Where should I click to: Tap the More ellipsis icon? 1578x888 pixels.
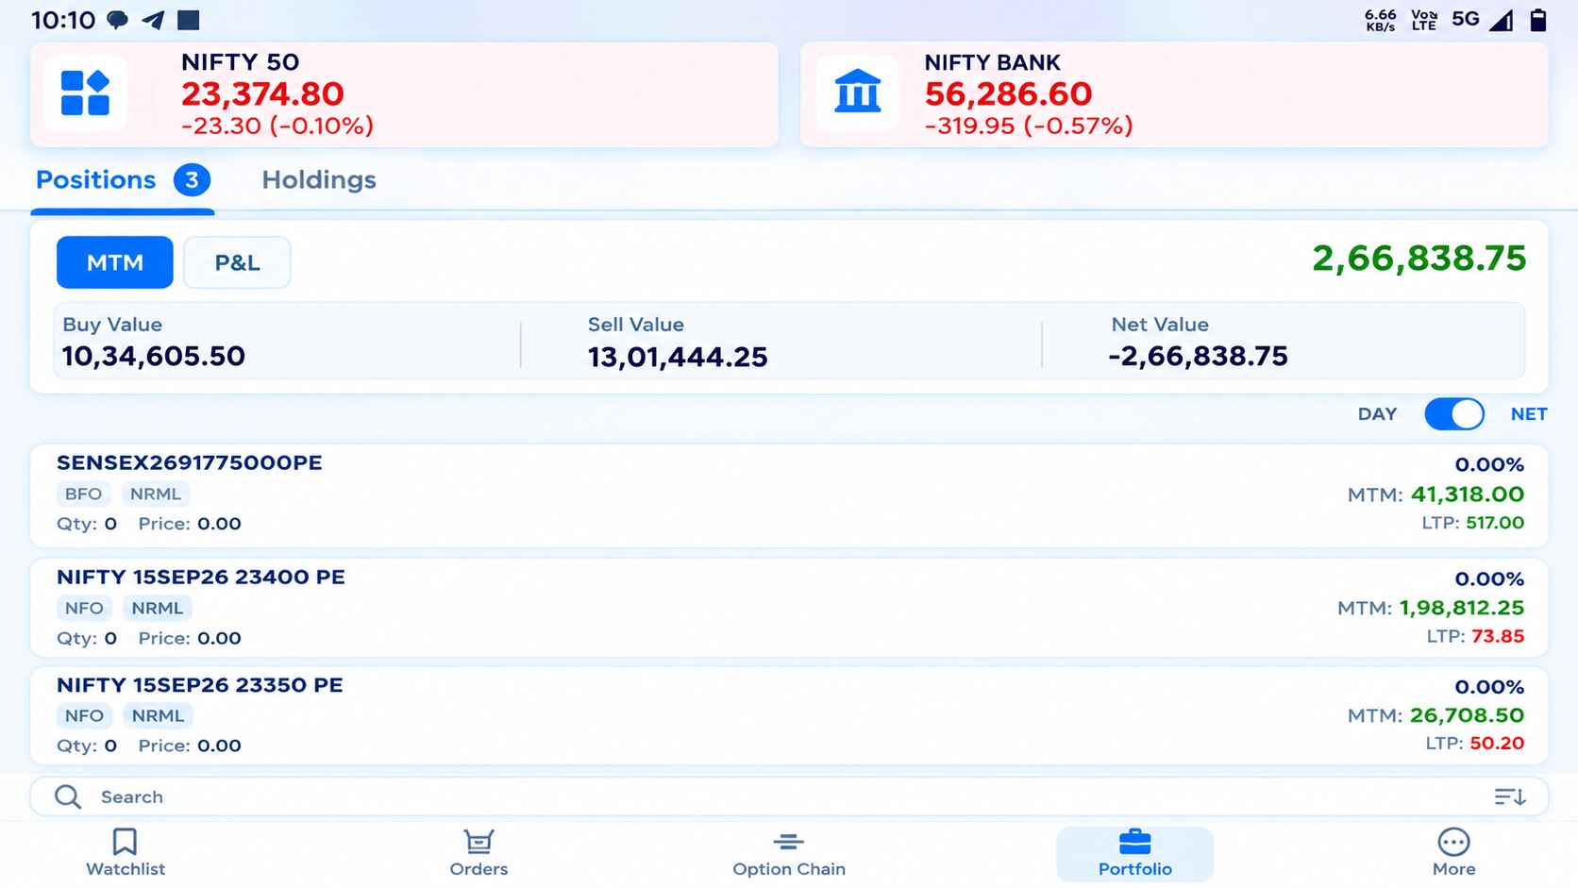(1453, 841)
